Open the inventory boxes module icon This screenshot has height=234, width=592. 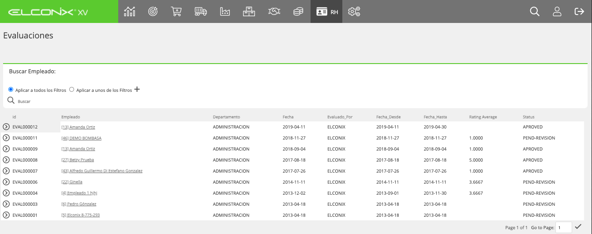click(249, 11)
